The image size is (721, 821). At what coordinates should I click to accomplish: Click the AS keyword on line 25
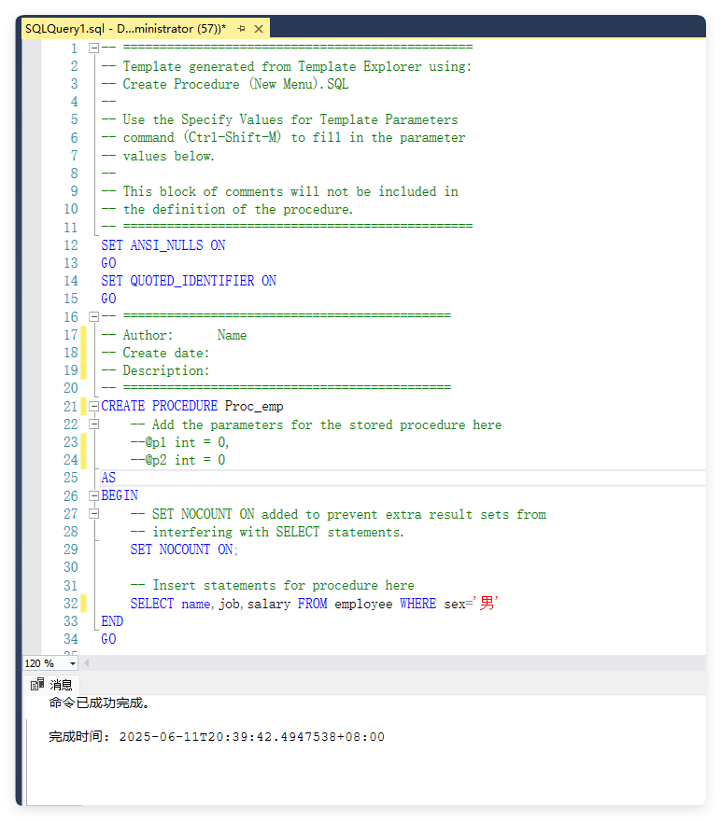coord(108,478)
